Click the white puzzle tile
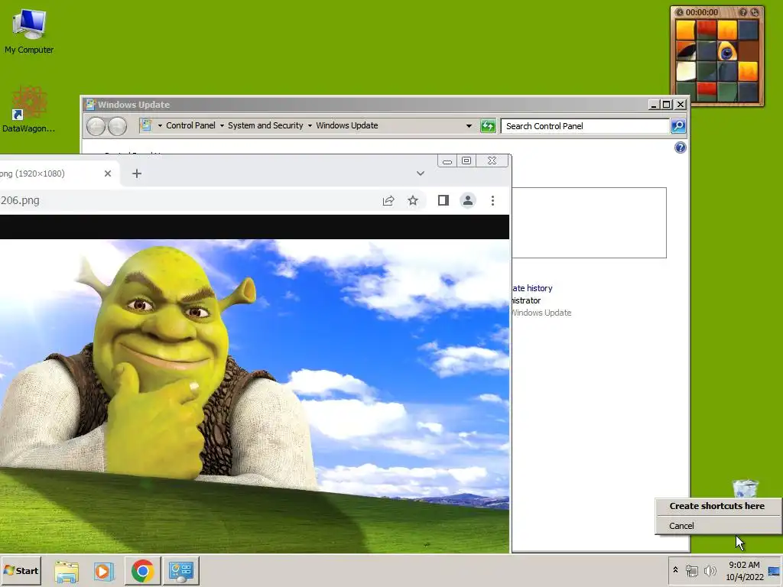Screen dimensions: 783x587 [x=686, y=71]
